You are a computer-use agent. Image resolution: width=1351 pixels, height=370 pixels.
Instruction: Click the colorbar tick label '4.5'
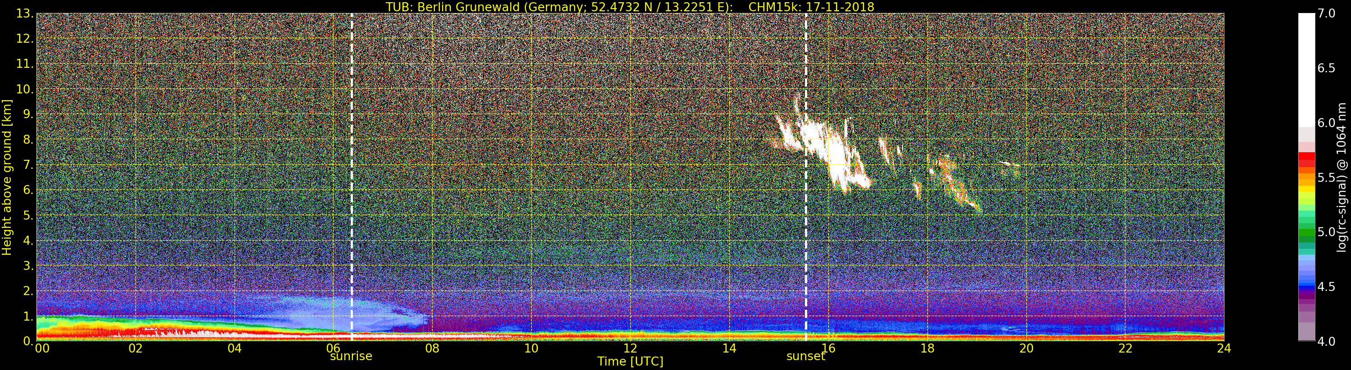[x=1326, y=287]
